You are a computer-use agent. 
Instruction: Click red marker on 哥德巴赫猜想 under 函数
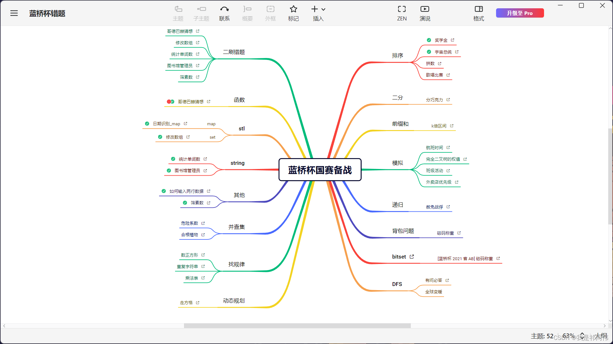pos(169,102)
